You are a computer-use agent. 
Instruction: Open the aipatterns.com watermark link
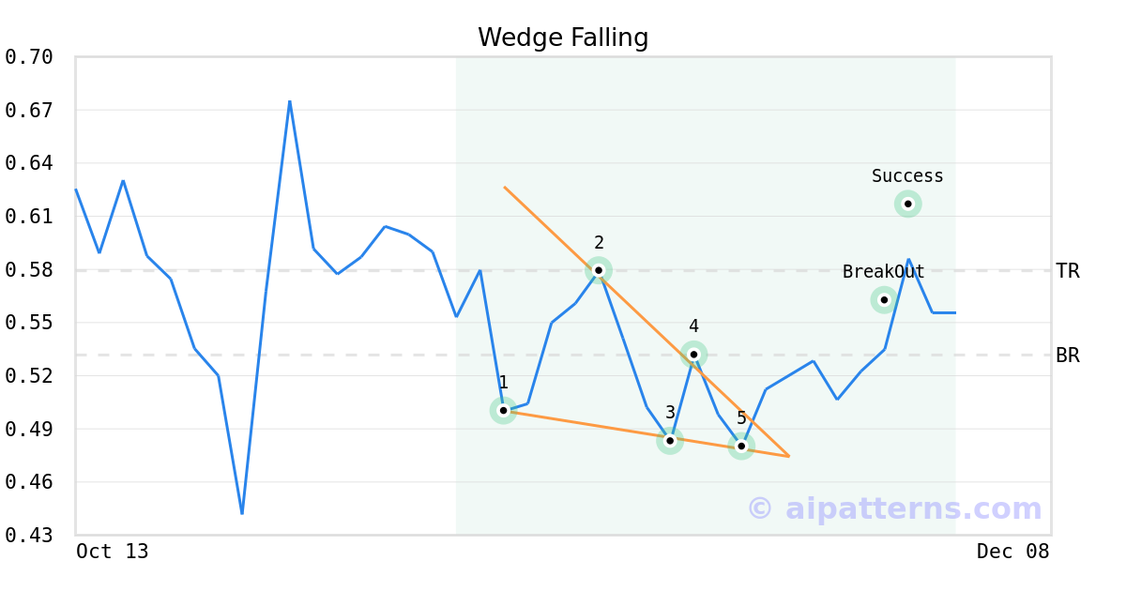(894, 508)
